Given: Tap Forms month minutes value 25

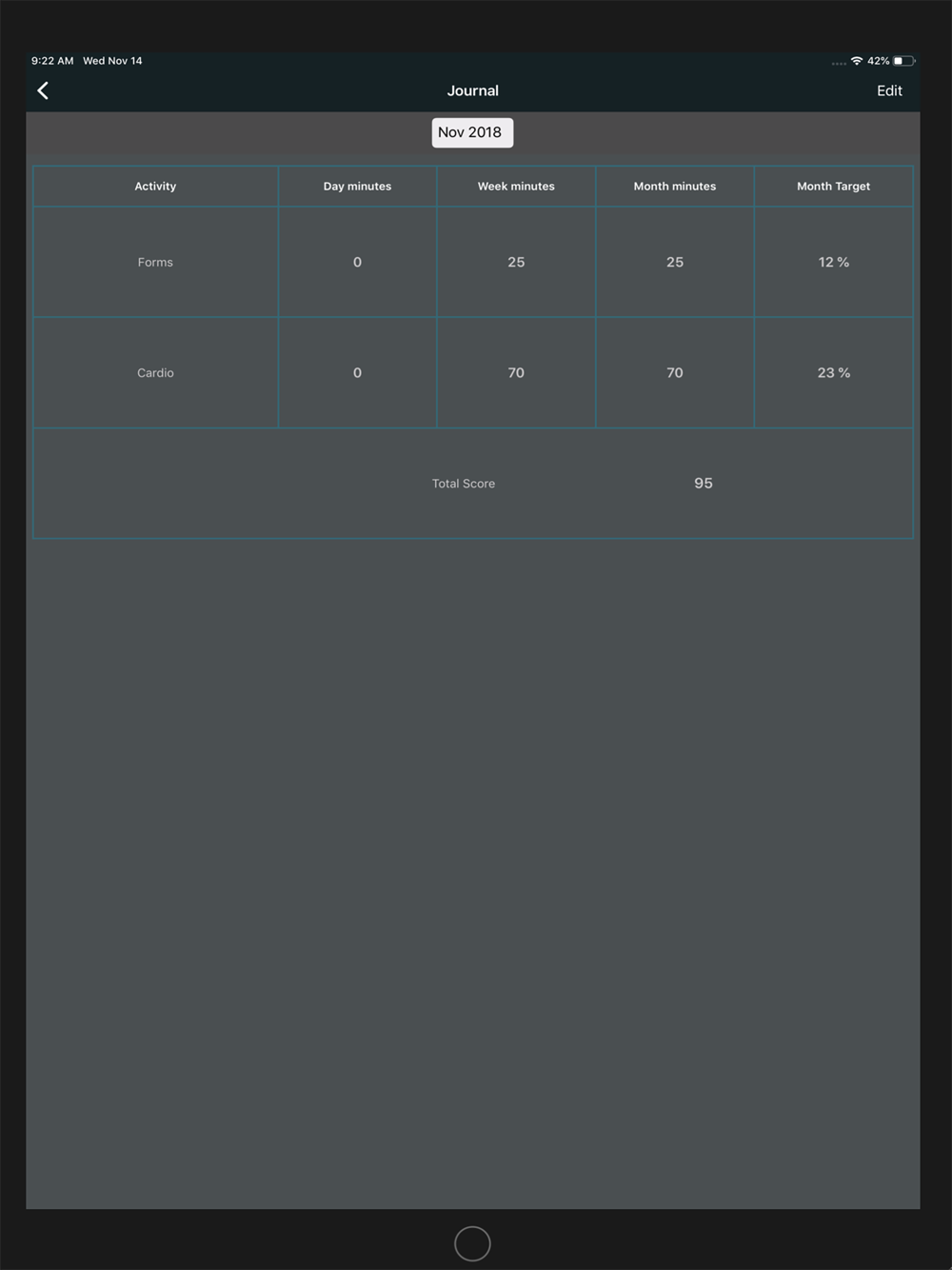Looking at the screenshot, I should pos(675,263).
